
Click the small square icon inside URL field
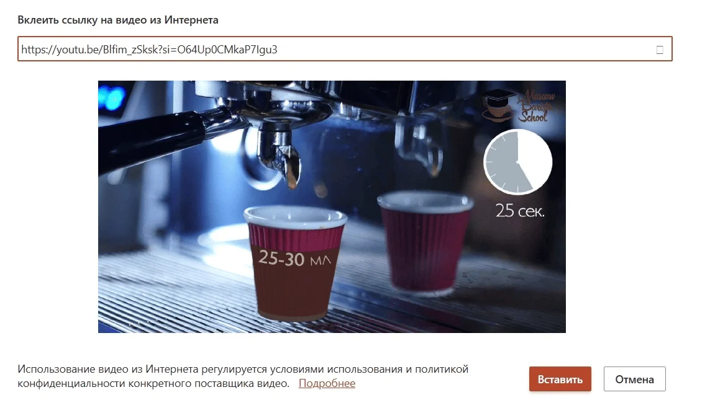pos(659,50)
